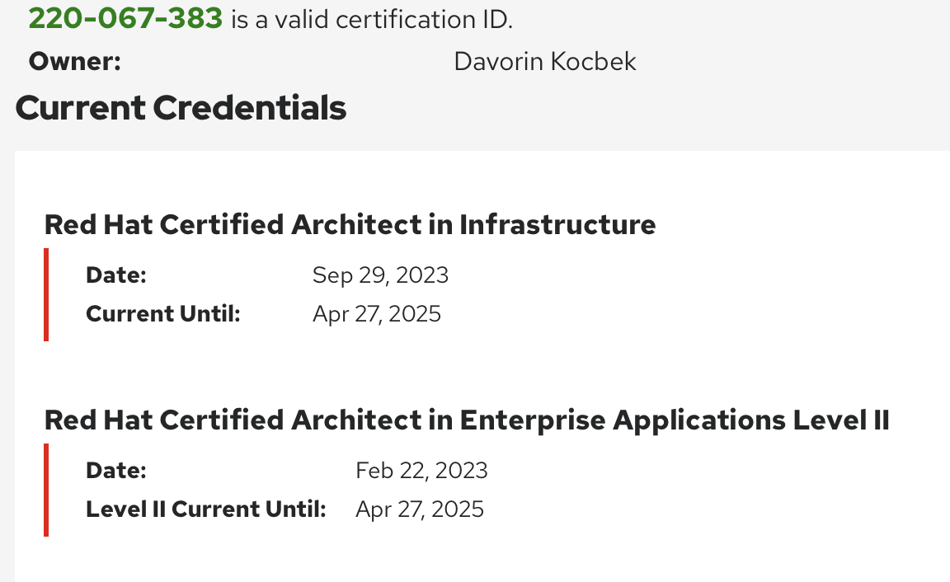Image resolution: width=950 pixels, height=582 pixels.
Task: Click the red bar beside Infrastructure details
Action: 46,294
